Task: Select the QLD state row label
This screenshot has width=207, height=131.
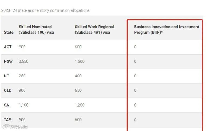Action: (x=8, y=90)
